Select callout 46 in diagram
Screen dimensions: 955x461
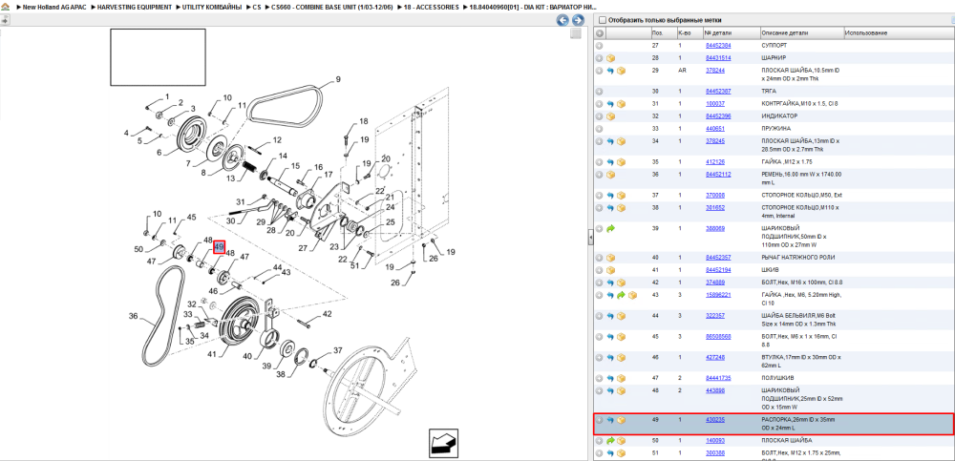[x=213, y=292]
